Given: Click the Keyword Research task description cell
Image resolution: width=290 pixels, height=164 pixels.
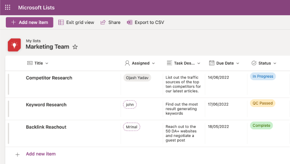Looking at the screenshot, I should pyautogui.click(x=181, y=109).
